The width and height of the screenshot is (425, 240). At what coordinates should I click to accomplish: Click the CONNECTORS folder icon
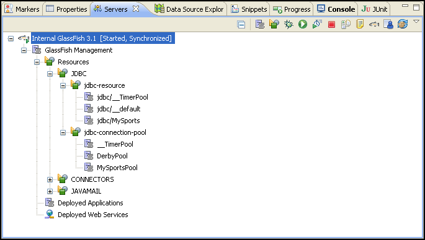click(63, 179)
